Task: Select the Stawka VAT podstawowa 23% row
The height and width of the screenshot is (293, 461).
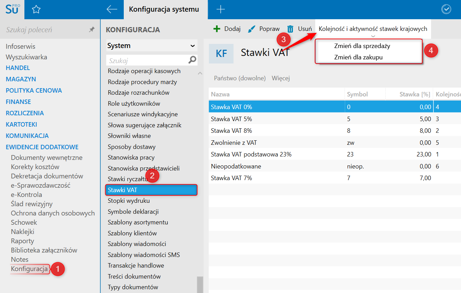Action: [x=251, y=154]
